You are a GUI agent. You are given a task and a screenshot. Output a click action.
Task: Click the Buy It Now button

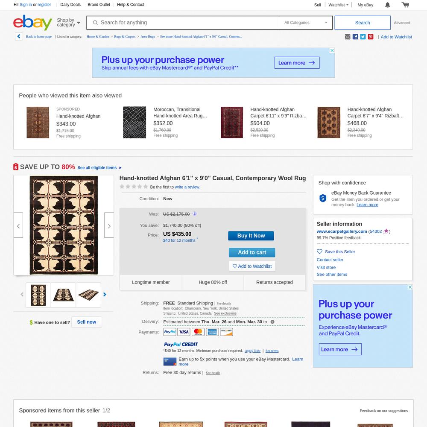coord(251,236)
